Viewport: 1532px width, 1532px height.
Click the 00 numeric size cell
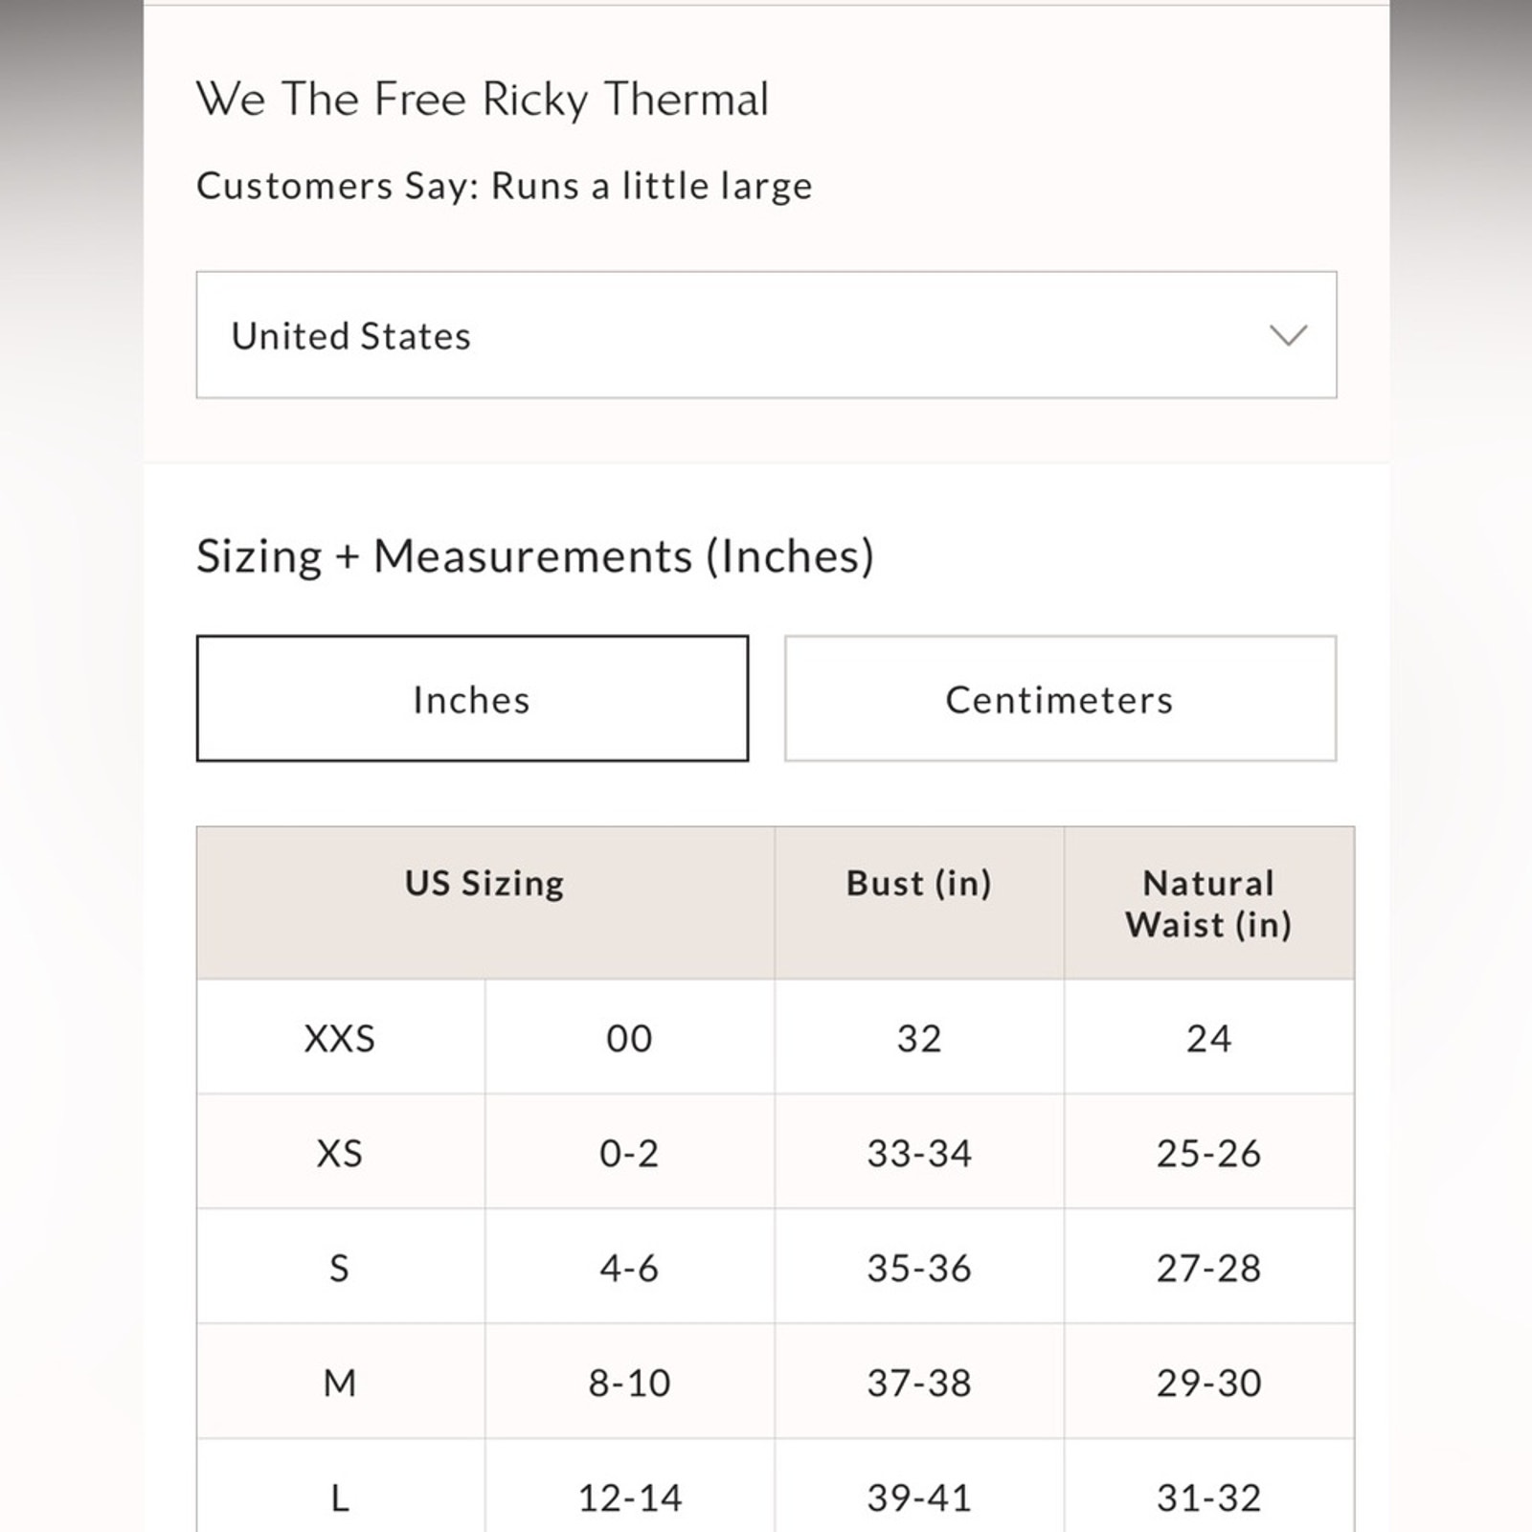click(x=630, y=1038)
